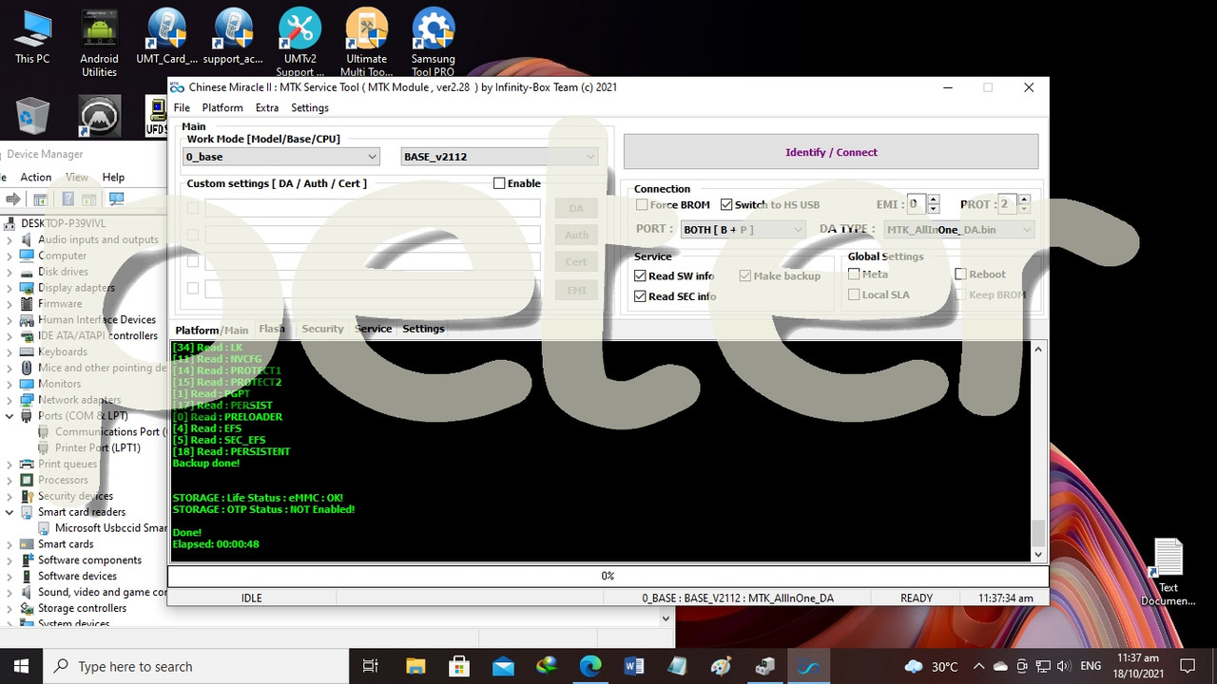Switch to the Service tab

pyautogui.click(x=374, y=329)
